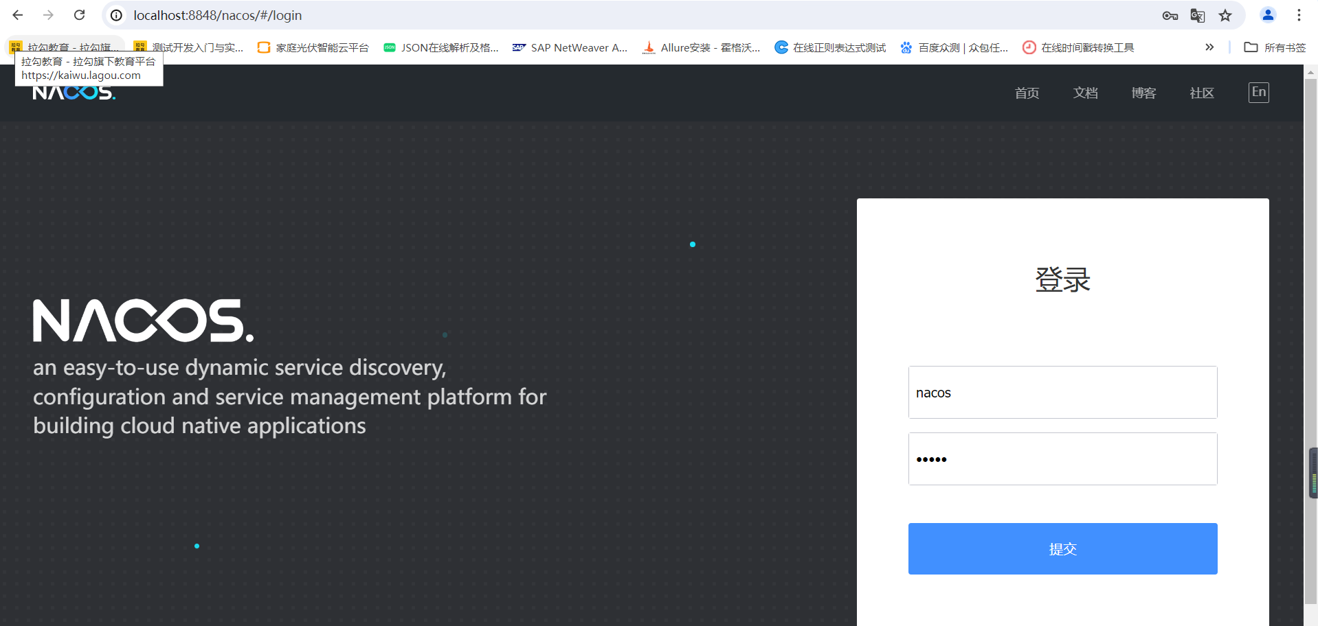Go to the 首页 nav item
Image resolution: width=1318 pixels, height=626 pixels.
(1027, 93)
